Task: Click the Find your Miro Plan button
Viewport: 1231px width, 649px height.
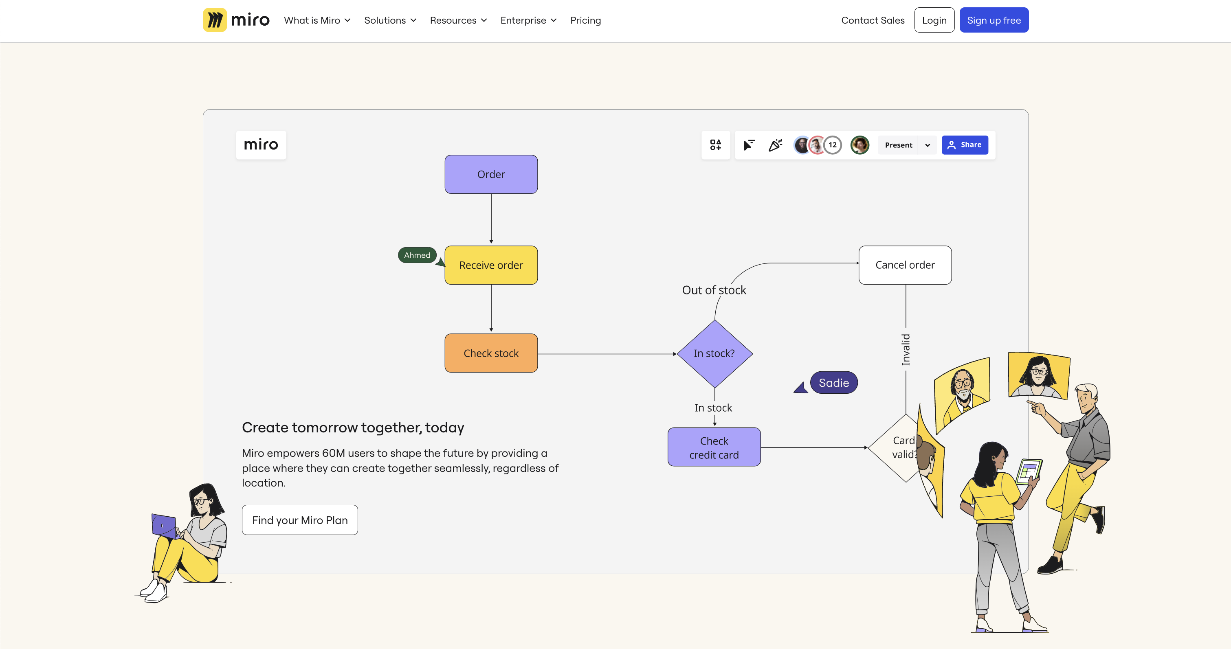Action: coord(300,520)
